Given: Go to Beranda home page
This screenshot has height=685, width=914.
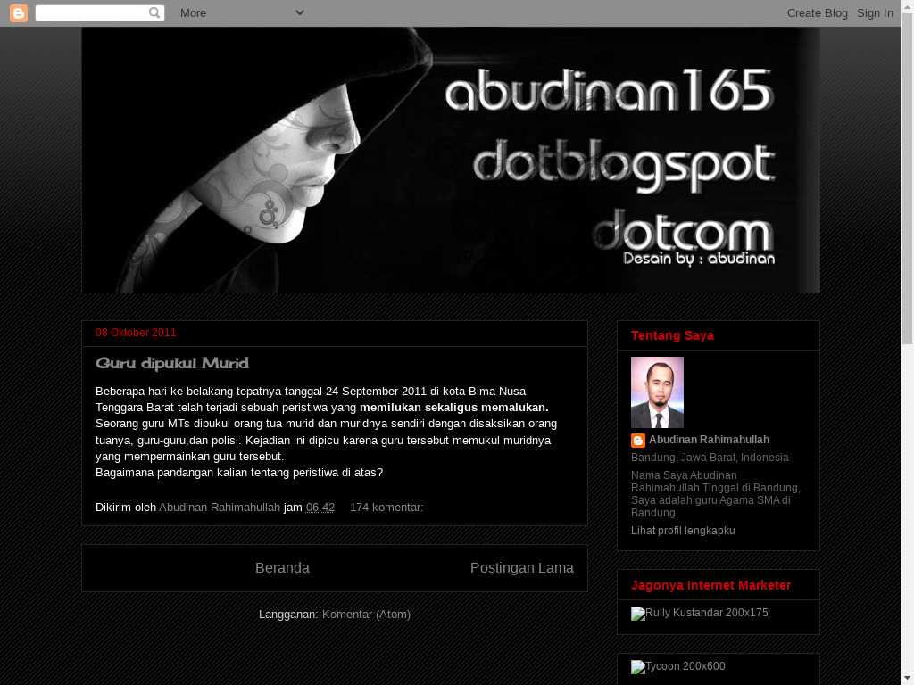Looking at the screenshot, I should tap(282, 568).
